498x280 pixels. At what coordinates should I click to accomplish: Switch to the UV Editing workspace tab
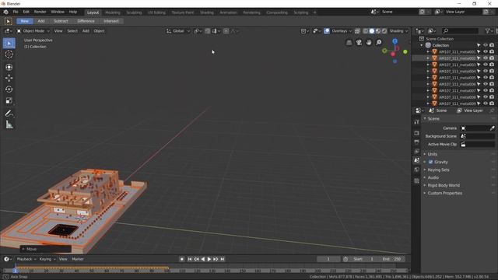click(156, 12)
